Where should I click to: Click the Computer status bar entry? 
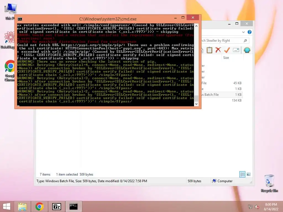click(x=222, y=181)
